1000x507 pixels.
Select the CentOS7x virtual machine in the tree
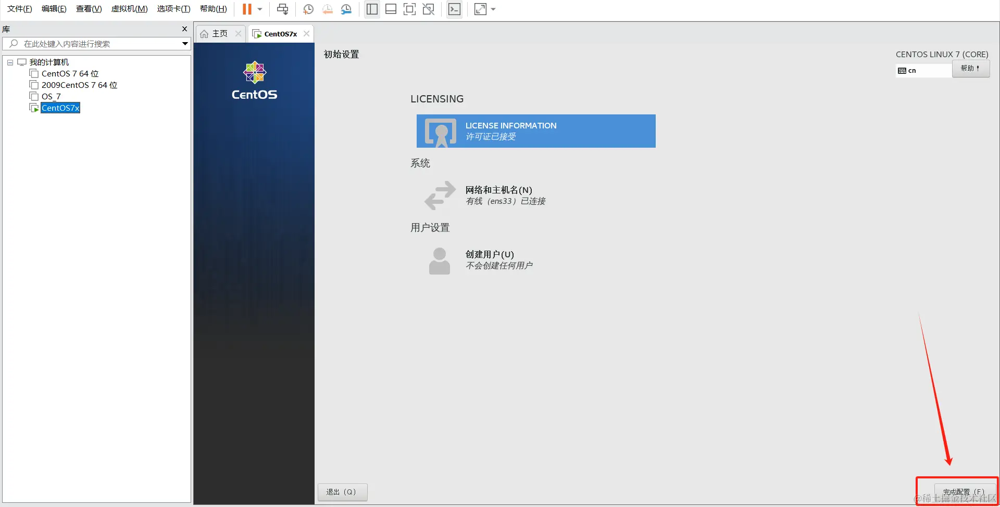click(60, 108)
